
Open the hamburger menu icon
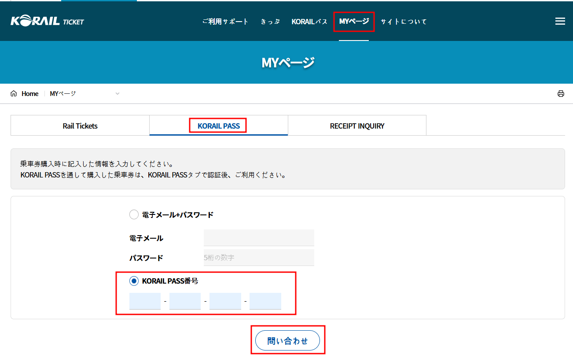click(560, 21)
